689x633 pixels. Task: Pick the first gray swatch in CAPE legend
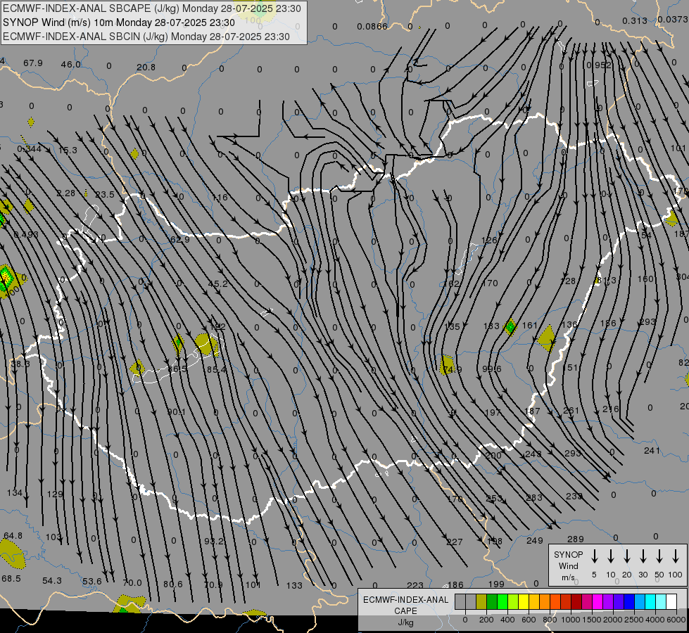tap(460, 602)
